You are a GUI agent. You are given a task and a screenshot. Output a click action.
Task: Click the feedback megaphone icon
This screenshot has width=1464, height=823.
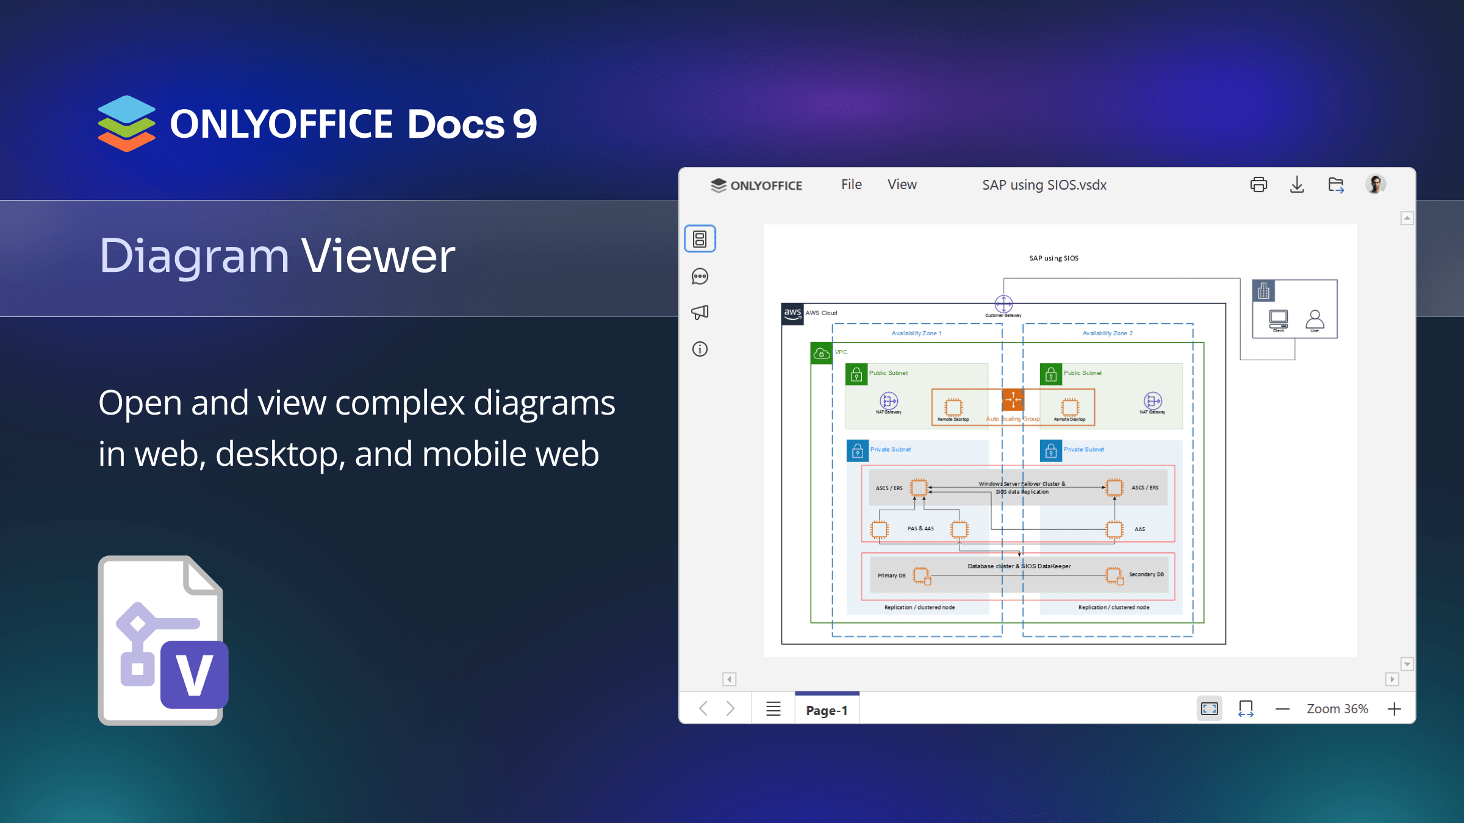[700, 312]
